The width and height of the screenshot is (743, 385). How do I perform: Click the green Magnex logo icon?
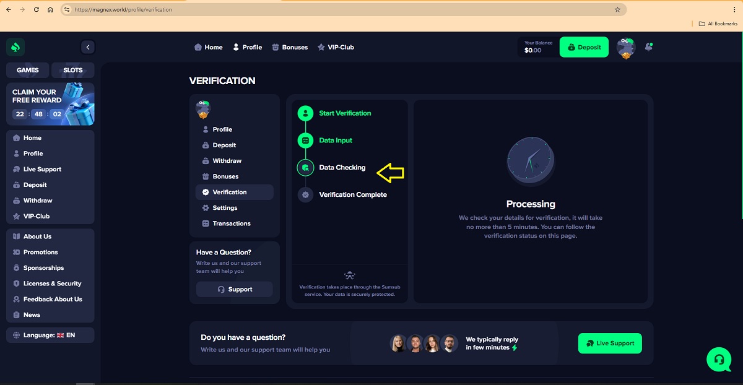point(15,47)
